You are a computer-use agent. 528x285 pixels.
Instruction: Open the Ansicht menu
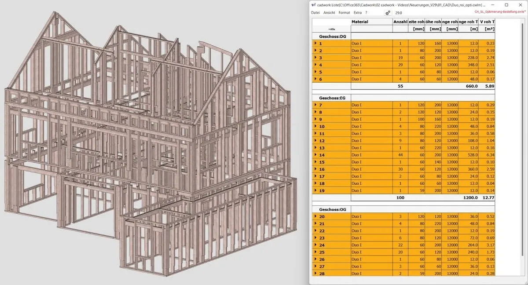(329, 13)
